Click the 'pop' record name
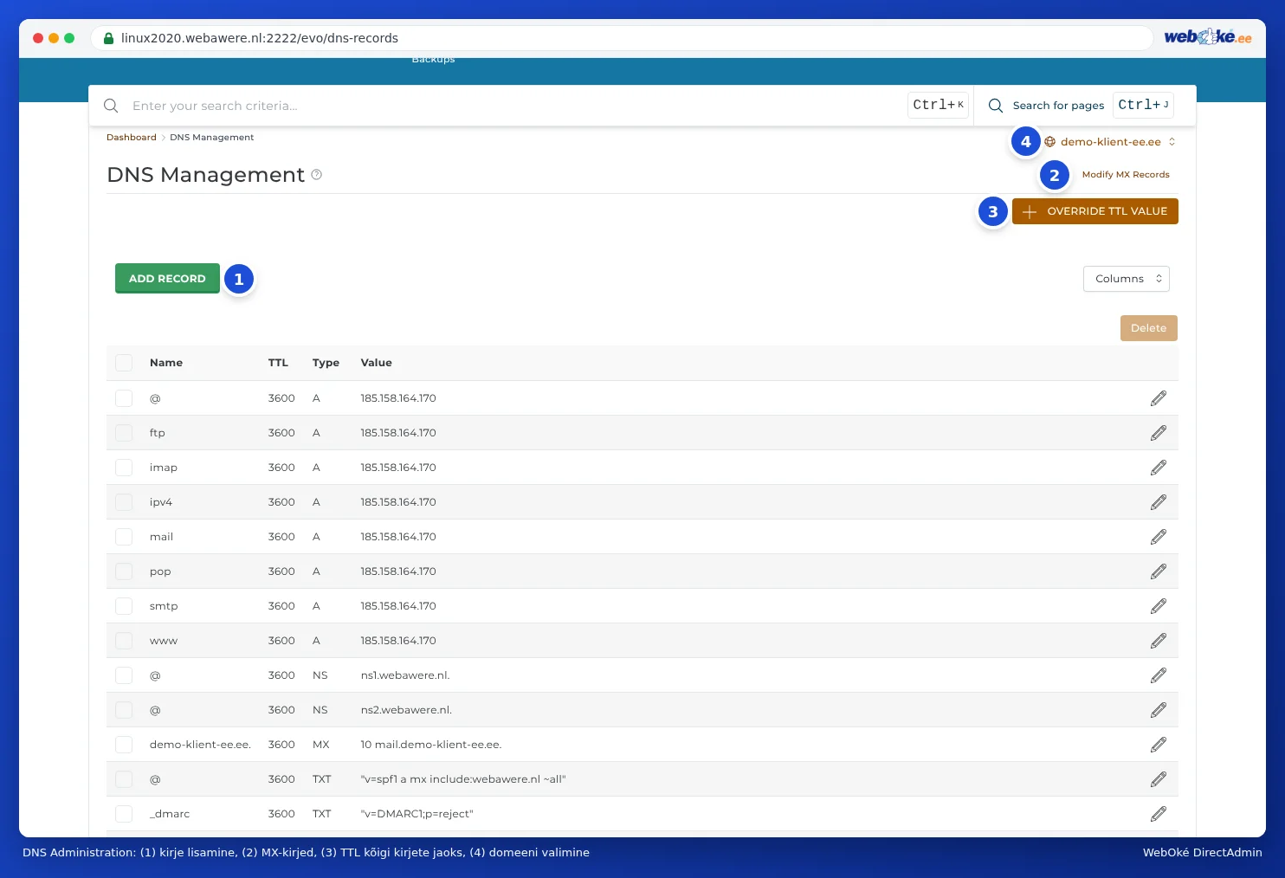 160,572
